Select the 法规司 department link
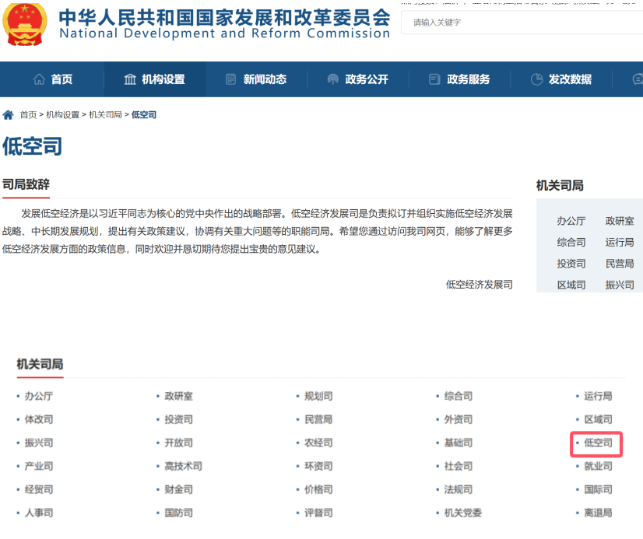 pos(458,489)
